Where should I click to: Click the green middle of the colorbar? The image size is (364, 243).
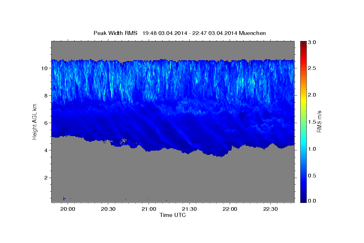tap(303, 122)
